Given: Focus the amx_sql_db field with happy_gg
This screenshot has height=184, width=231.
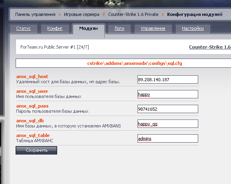Looking at the screenshot, I should (168, 123).
